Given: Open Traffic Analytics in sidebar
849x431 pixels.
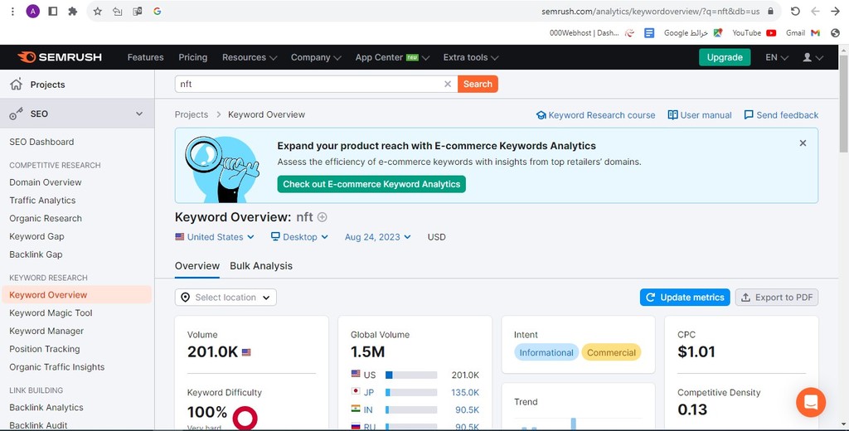Looking at the screenshot, I should pos(42,201).
